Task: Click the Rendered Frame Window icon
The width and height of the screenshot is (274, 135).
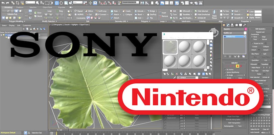Action: point(187,3)
